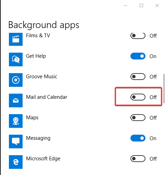The width and height of the screenshot is (165, 175).
Task: Click the Microsoft Edge browser icon
Action: [16, 162]
